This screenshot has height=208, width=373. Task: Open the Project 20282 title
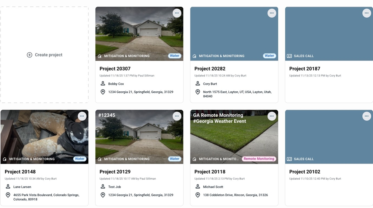pos(210,69)
